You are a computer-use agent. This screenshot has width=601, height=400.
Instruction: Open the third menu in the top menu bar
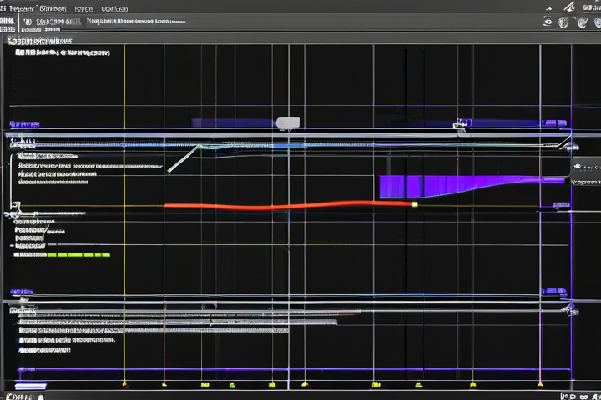pyautogui.click(x=83, y=8)
